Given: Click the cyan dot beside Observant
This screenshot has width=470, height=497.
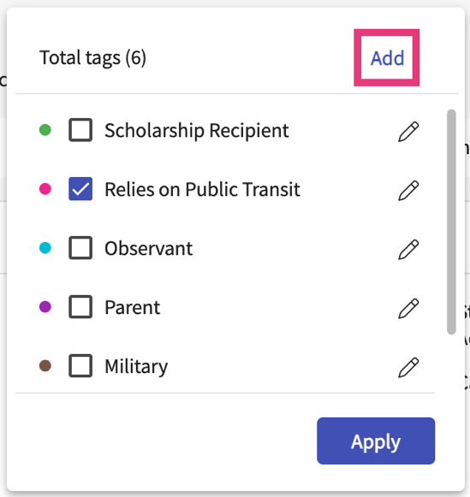Looking at the screenshot, I should point(45,247).
